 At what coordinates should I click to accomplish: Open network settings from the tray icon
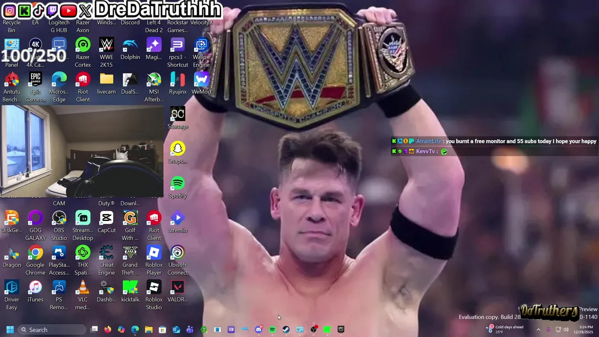[x=558, y=330]
